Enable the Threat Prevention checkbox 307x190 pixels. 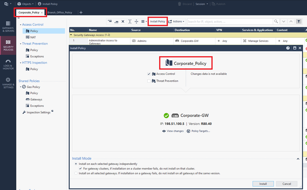point(149,81)
